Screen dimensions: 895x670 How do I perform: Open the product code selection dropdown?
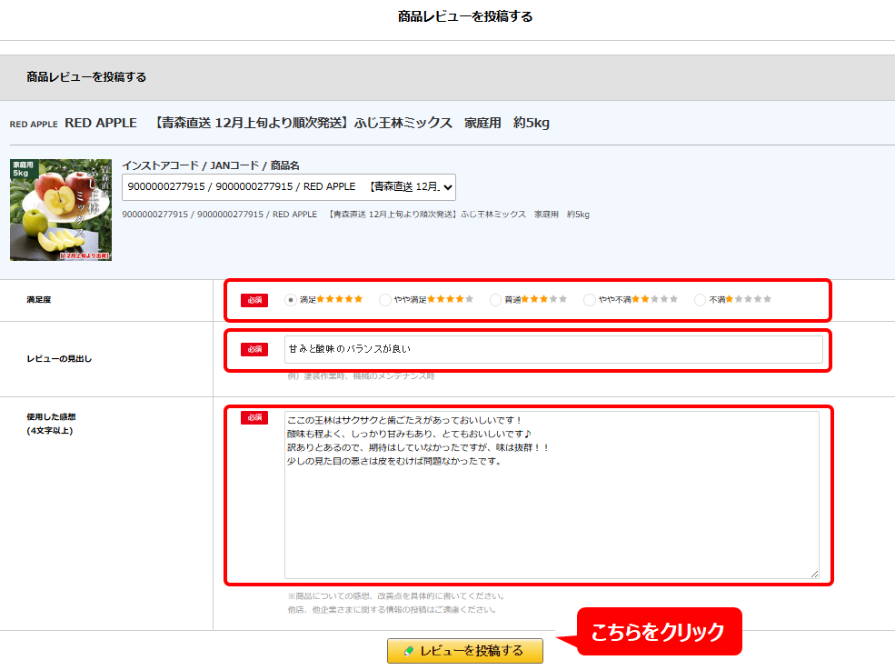point(289,187)
